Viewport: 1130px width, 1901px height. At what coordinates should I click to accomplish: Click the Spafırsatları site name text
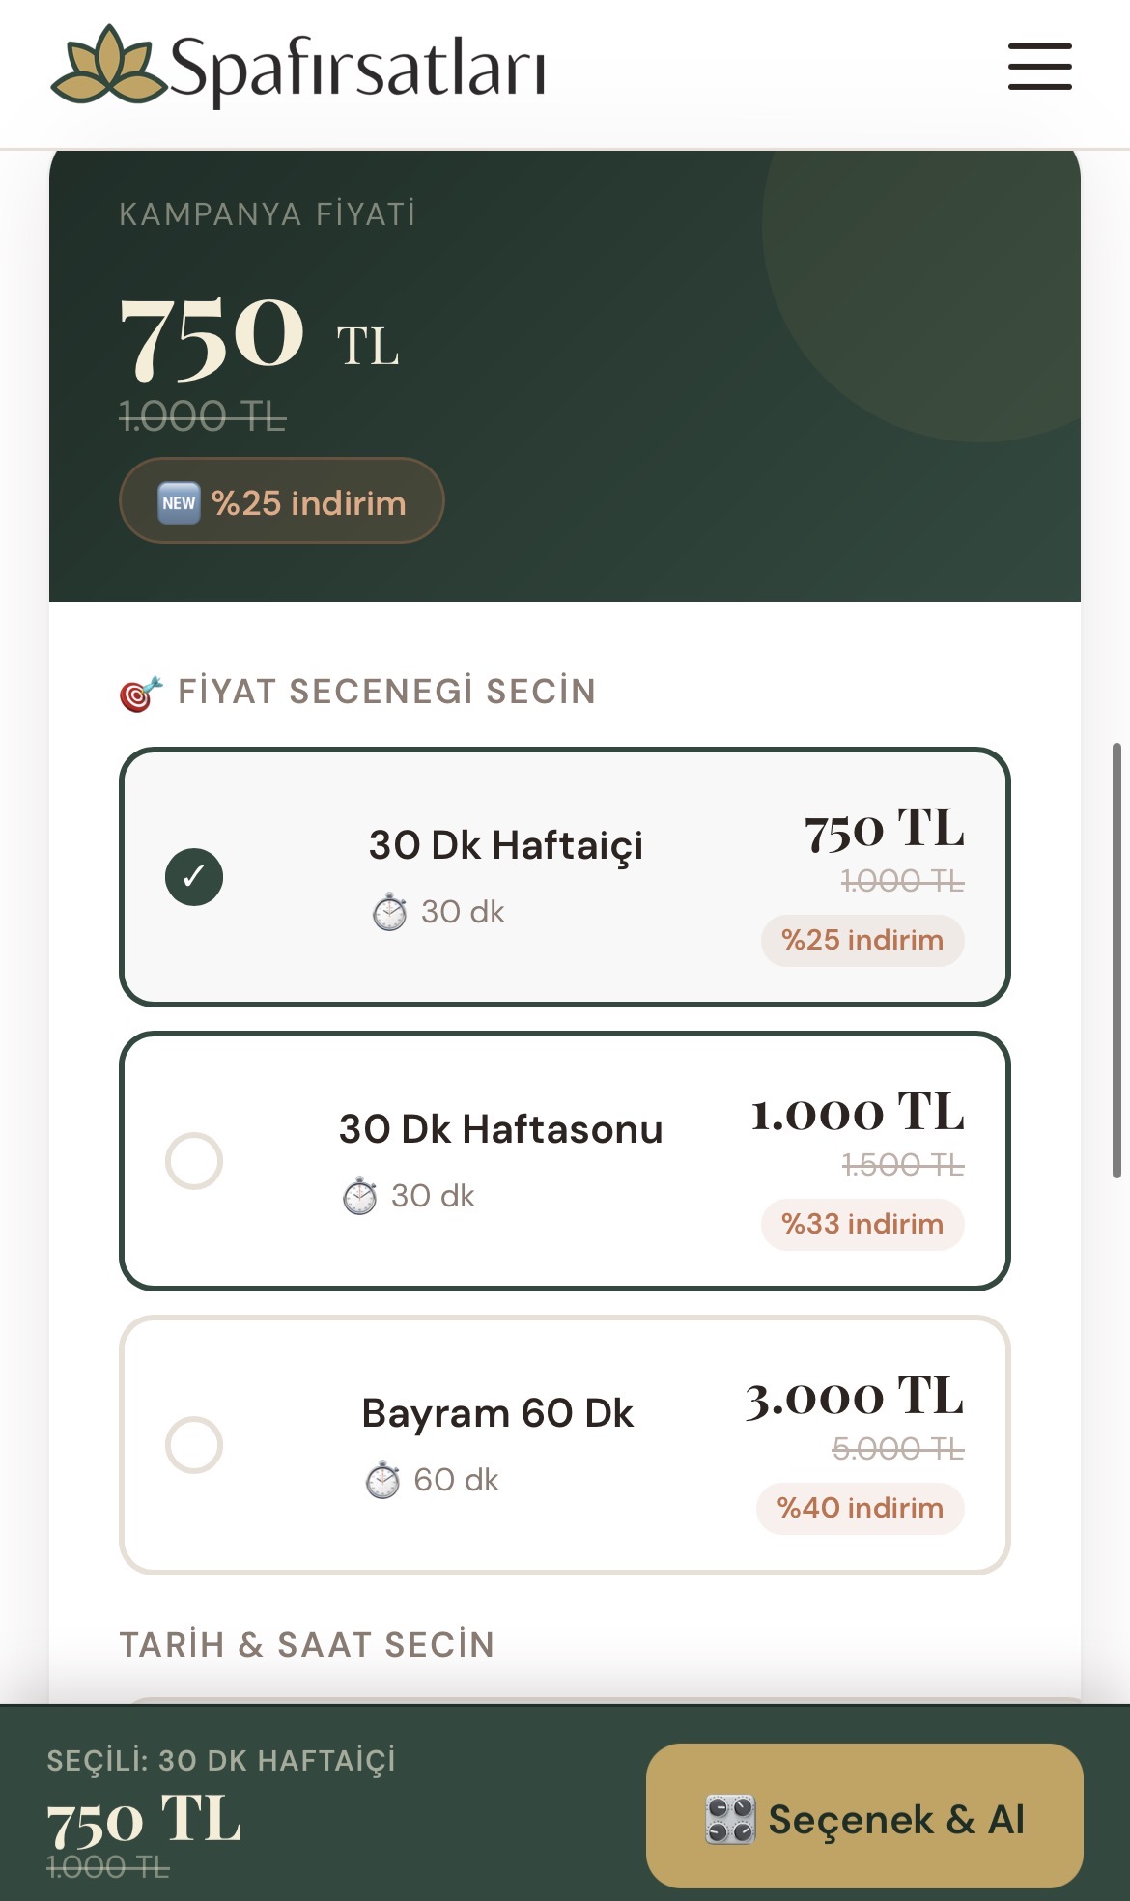coord(358,68)
